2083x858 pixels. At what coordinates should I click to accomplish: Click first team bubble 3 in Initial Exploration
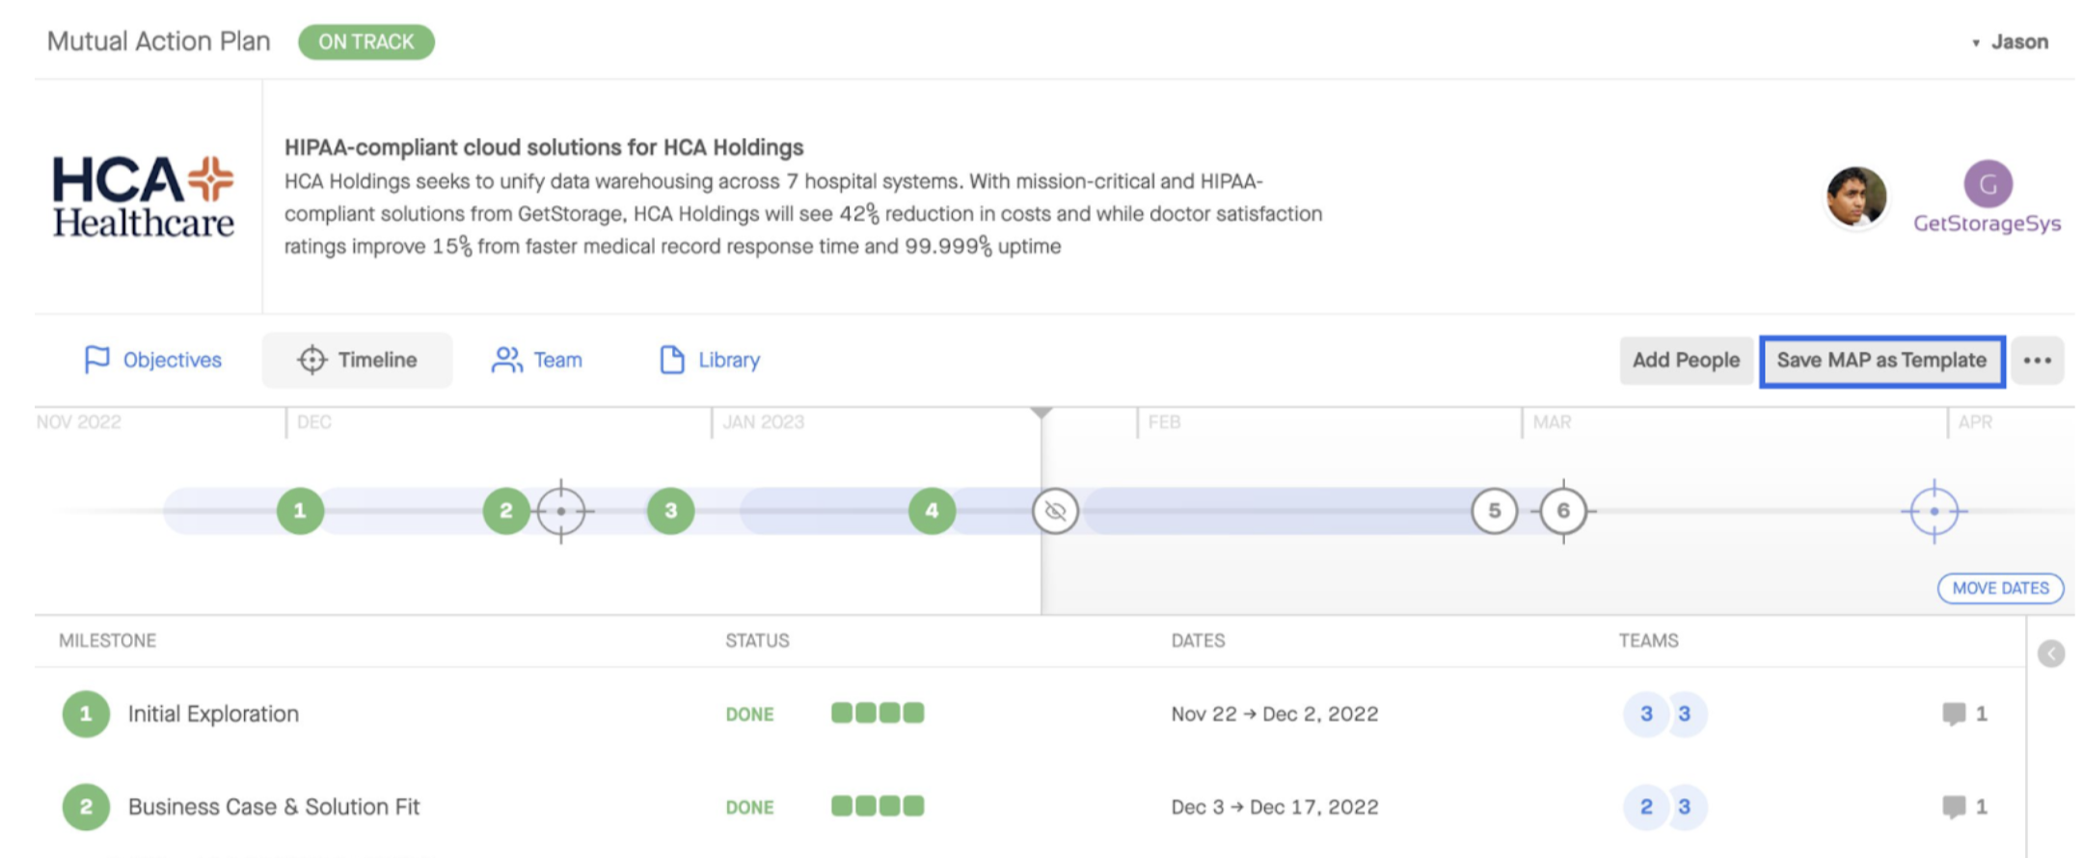[1646, 714]
